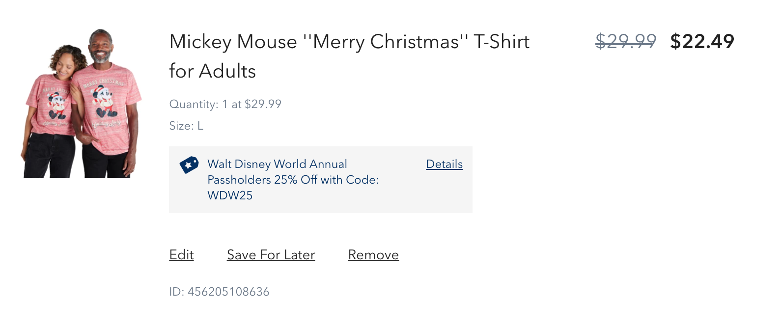Choose Save For Later for this item
This screenshot has height=330, width=781.
[x=271, y=255]
